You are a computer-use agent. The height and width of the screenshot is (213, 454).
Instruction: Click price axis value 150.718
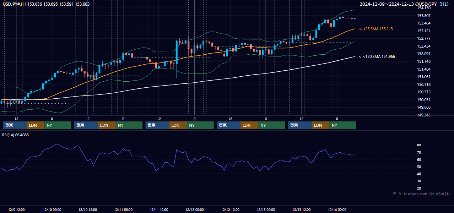click(x=424, y=84)
